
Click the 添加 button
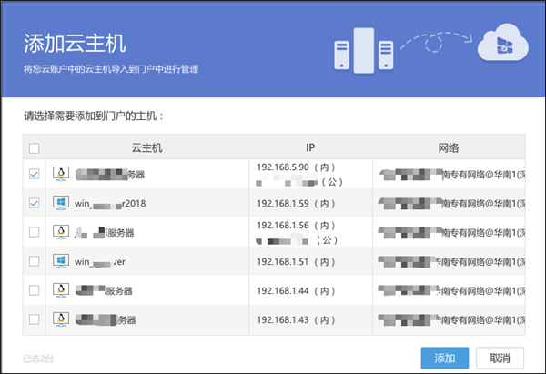pyautogui.click(x=445, y=358)
